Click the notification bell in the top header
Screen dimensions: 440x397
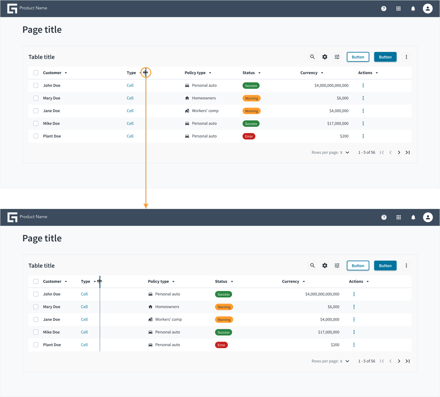point(413,9)
